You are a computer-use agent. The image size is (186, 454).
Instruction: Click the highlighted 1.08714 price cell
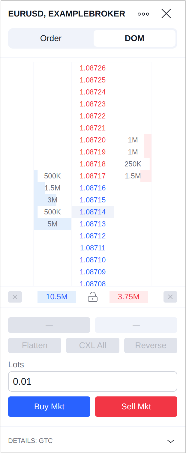(93, 212)
